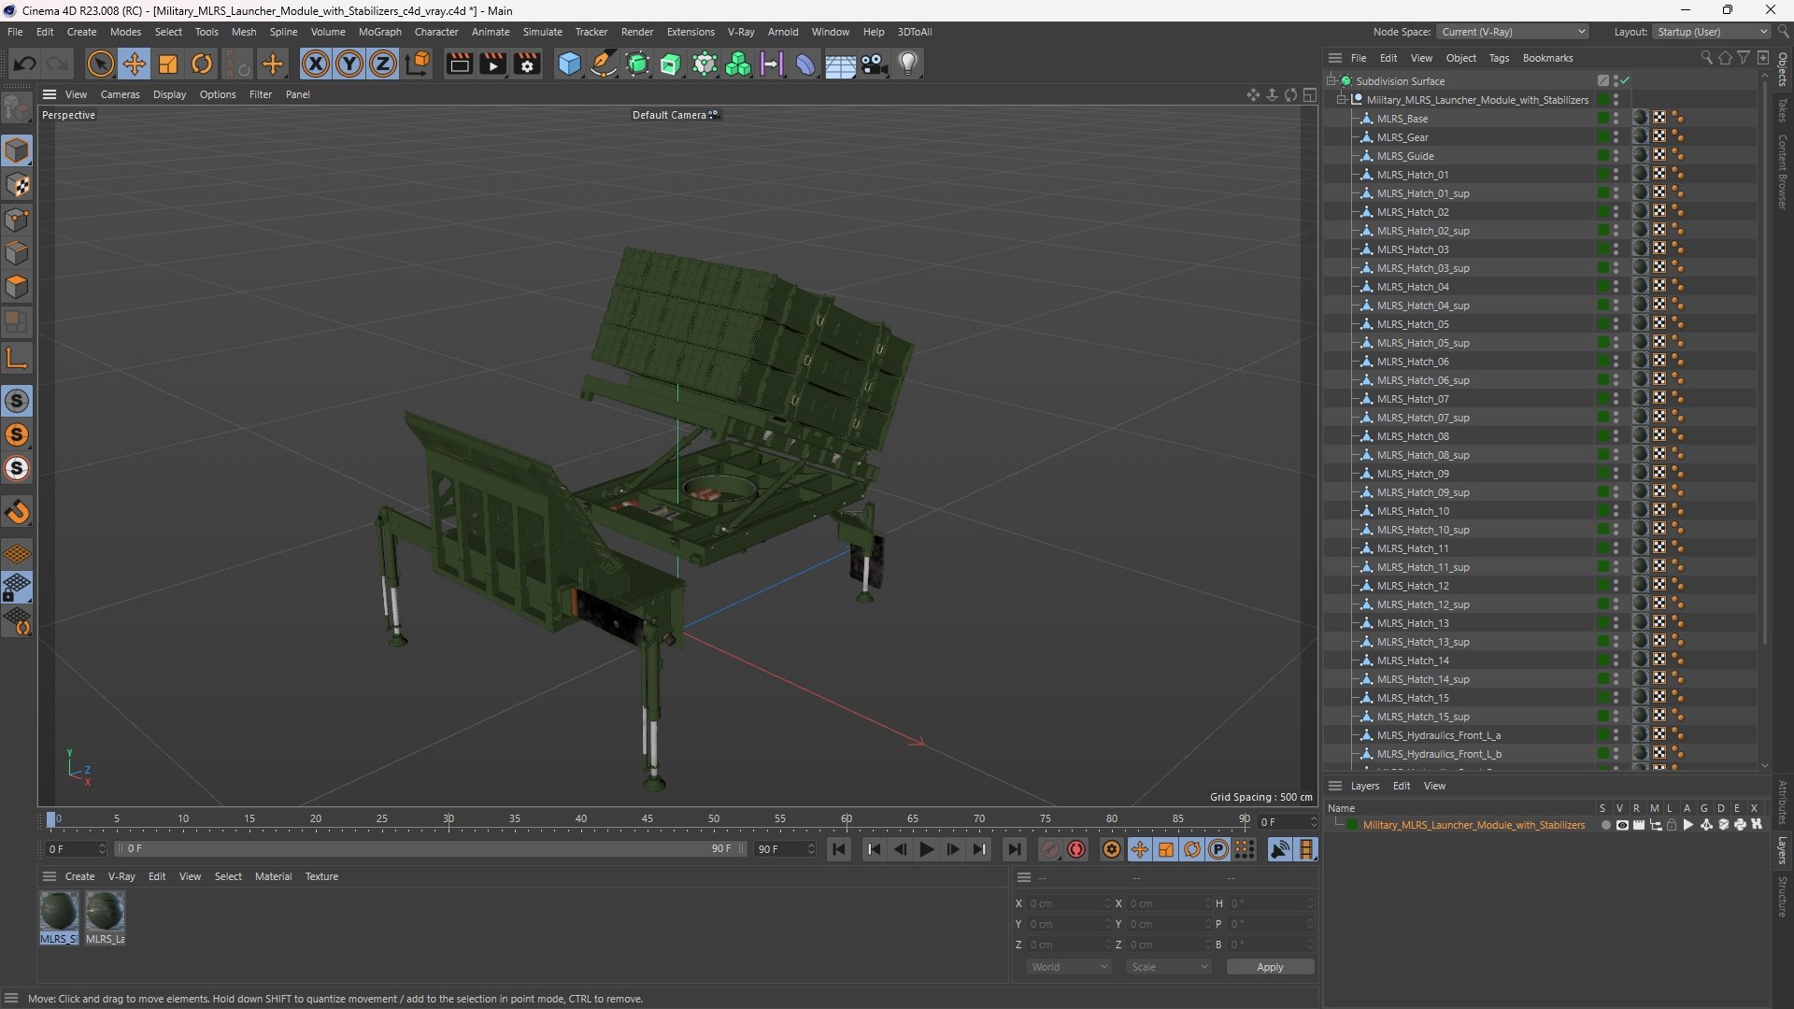Image resolution: width=1794 pixels, height=1009 pixels.
Task: Toggle X-axis lock
Action: click(x=316, y=64)
